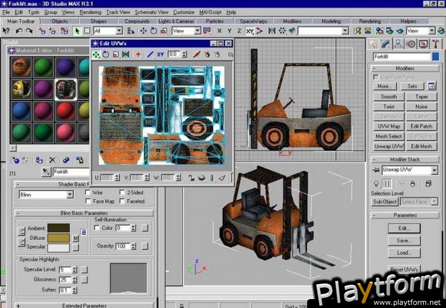Open the Rendering menu
446x308 pixels.
point(90,11)
